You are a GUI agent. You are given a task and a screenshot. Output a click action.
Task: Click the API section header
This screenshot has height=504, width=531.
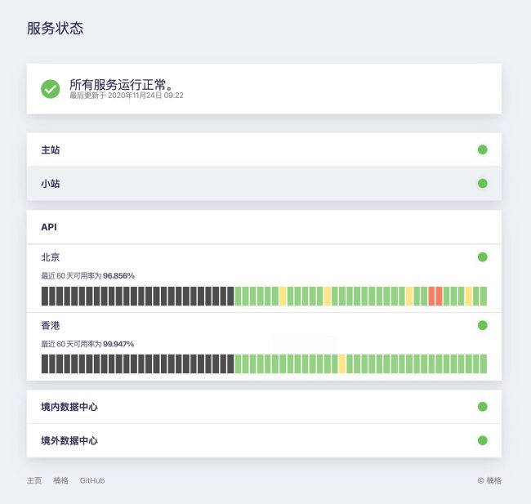[264, 227]
